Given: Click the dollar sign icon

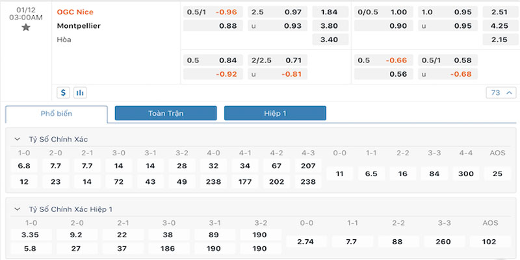Looking at the screenshot, I should pos(64,92).
